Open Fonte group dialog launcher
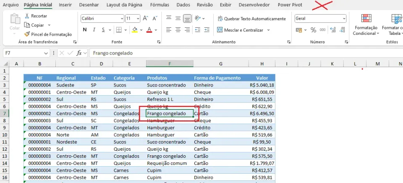 pos(159,42)
